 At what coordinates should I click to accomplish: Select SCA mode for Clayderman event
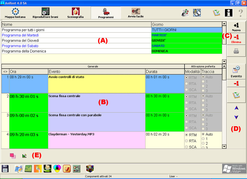(187, 147)
